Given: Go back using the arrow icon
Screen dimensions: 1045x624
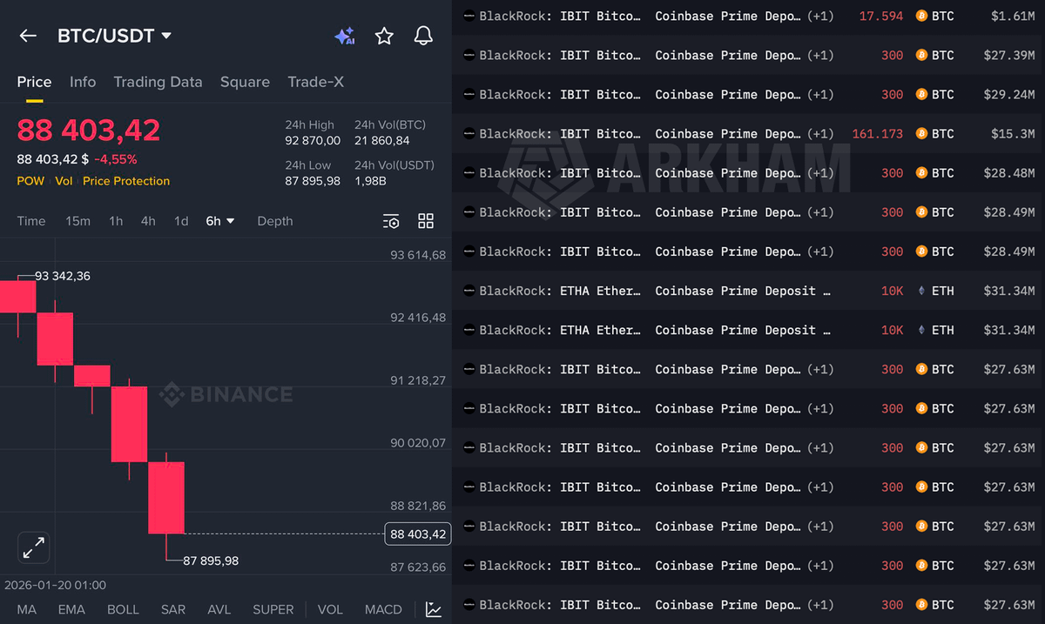Looking at the screenshot, I should [27, 36].
